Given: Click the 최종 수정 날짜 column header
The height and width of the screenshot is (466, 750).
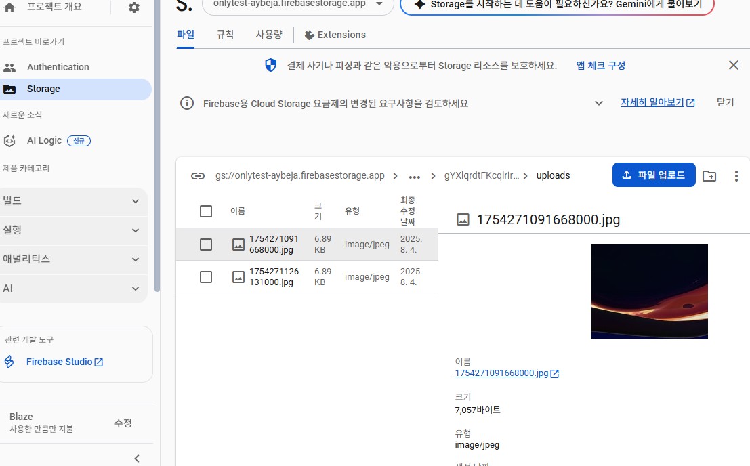Looking at the screenshot, I should (x=408, y=211).
